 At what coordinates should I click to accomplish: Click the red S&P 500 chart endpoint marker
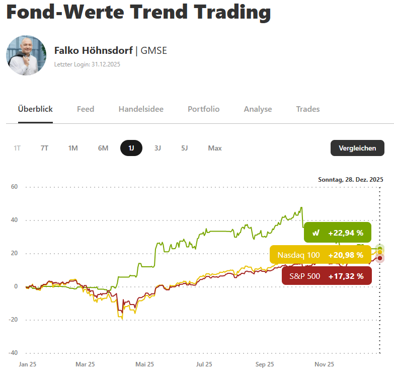[x=380, y=258]
